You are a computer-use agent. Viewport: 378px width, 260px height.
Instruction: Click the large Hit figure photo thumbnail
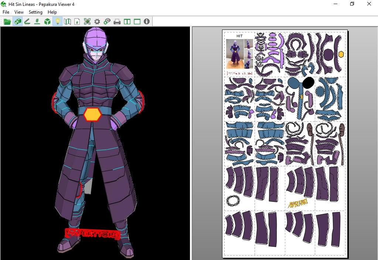pyautogui.click(x=235, y=54)
